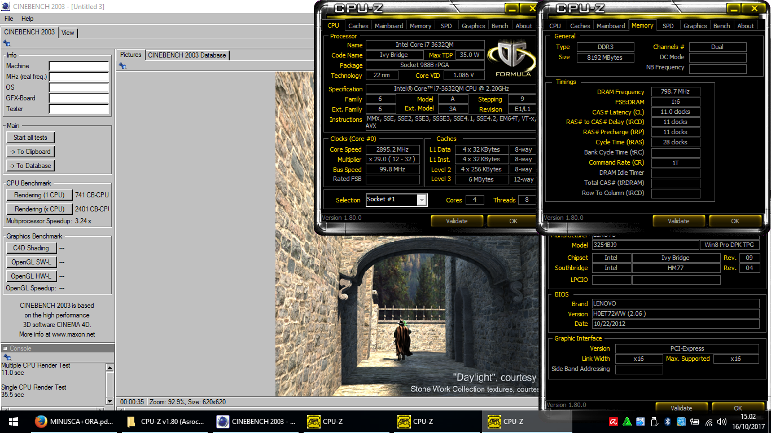
Task: Click the pin icon below the Pictures tab
Action: tap(122, 66)
